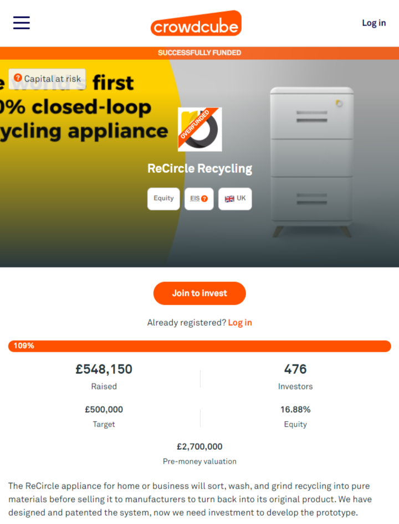This screenshot has width=399, height=524.
Task: Click the Capital at risk question icon
Action: click(18, 78)
